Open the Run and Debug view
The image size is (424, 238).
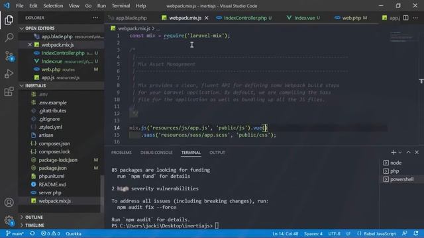coord(9,73)
